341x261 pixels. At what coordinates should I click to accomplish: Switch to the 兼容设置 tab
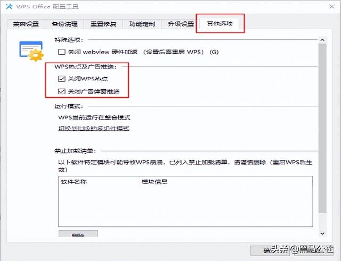[x=26, y=24]
